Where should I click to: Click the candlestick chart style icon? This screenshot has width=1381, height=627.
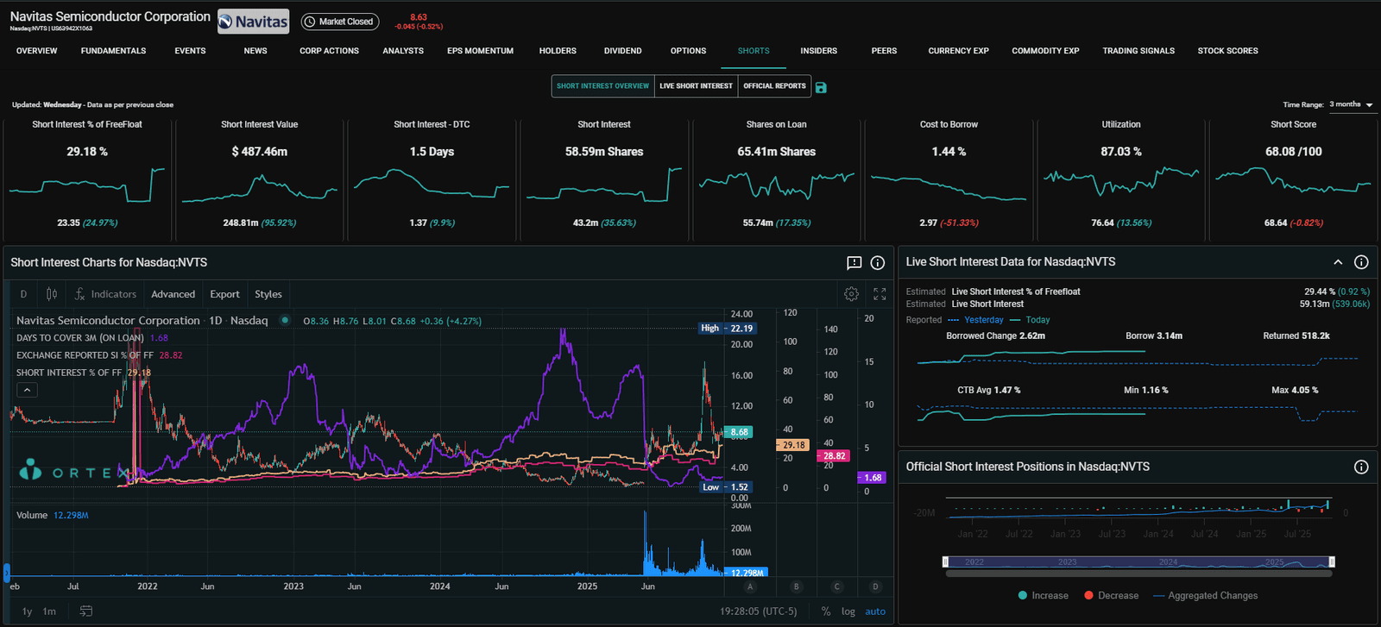(52, 294)
